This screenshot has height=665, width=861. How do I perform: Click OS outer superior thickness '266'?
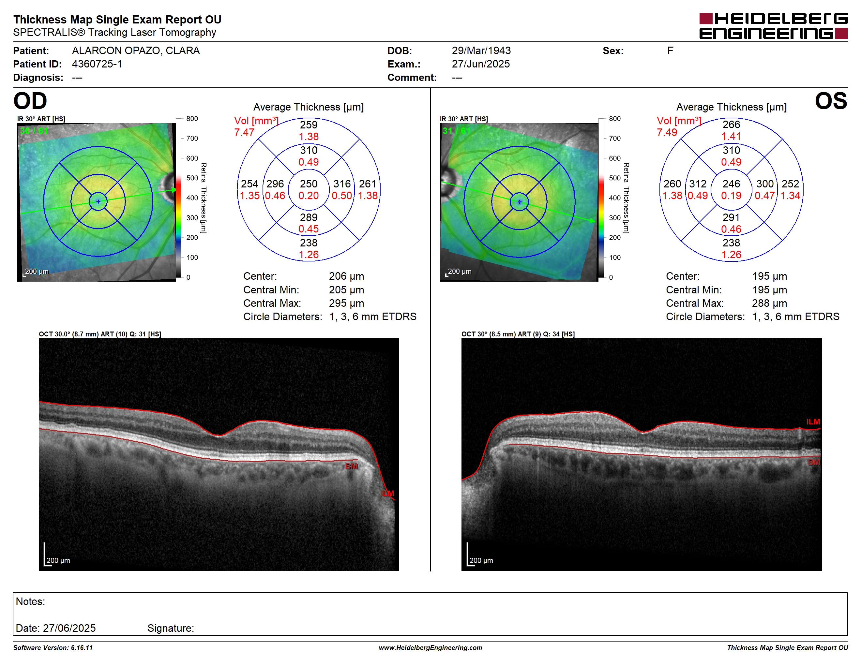(731, 125)
